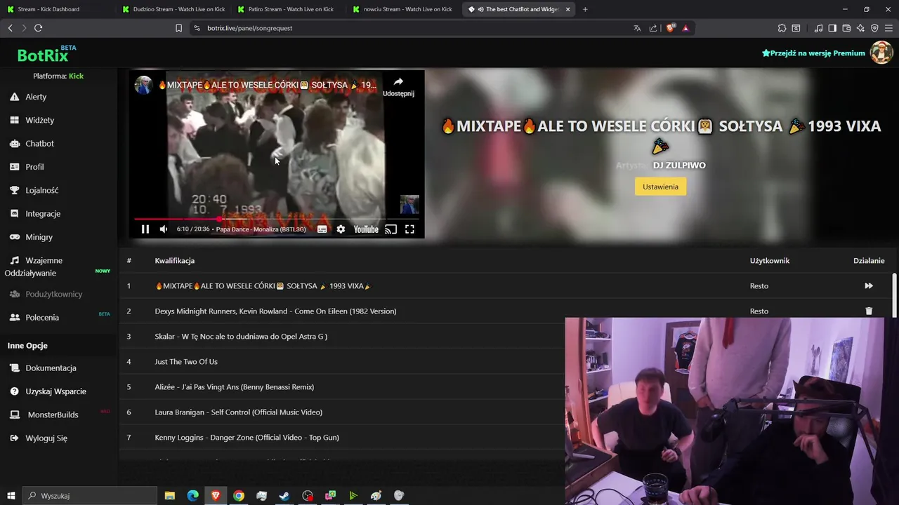Open the browser hamburger menu
The image size is (899, 505).
(x=888, y=28)
